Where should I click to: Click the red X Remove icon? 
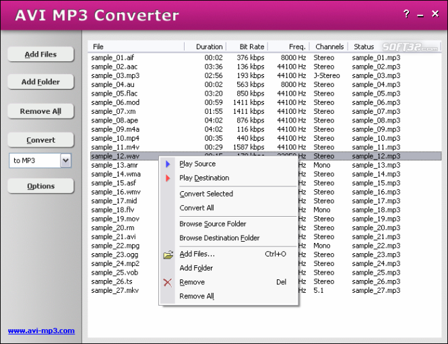pyautogui.click(x=168, y=283)
